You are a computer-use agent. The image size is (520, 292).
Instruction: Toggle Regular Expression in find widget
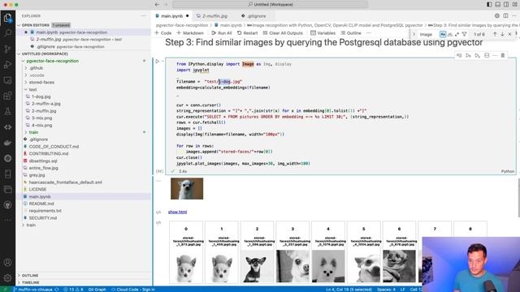(457, 34)
